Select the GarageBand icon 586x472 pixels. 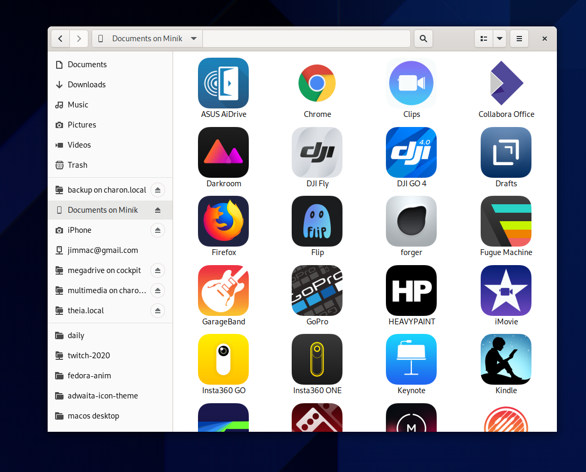(223, 291)
